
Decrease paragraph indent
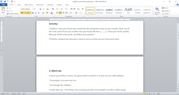tap(71, 9)
